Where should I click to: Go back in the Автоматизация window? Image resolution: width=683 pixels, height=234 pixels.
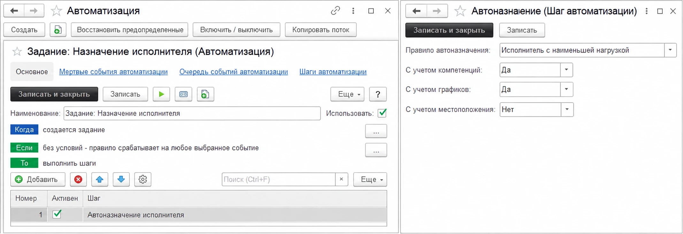pyautogui.click(x=14, y=11)
